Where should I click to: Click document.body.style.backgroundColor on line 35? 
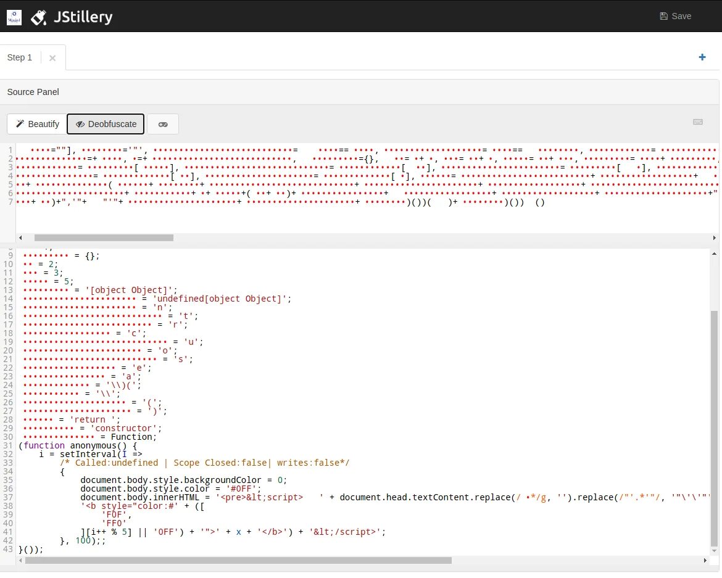click(172, 481)
